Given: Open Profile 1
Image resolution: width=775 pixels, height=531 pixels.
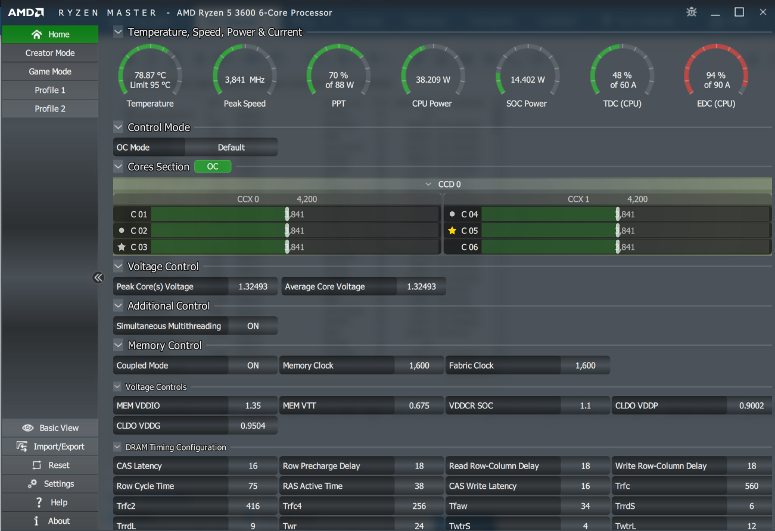Looking at the screenshot, I should tap(50, 90).
